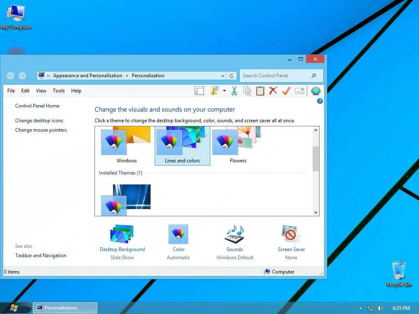The width and height of the screenshot is (419, 314).
Task: Open the View menu
Action: (x=41, y=91)
